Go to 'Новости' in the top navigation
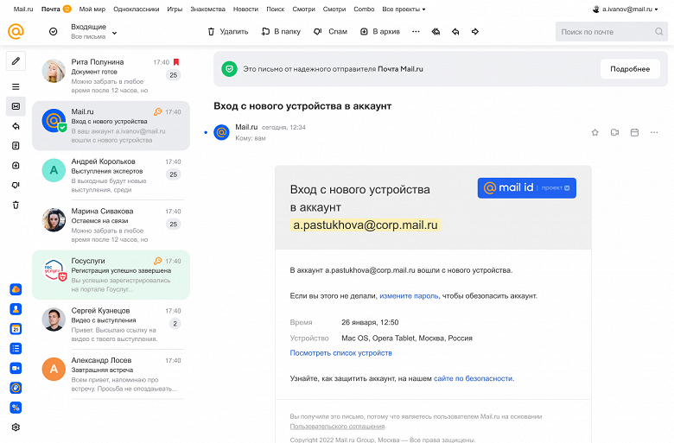The width and height of the screenshot is (674, 443). click(x=245, y=9)
